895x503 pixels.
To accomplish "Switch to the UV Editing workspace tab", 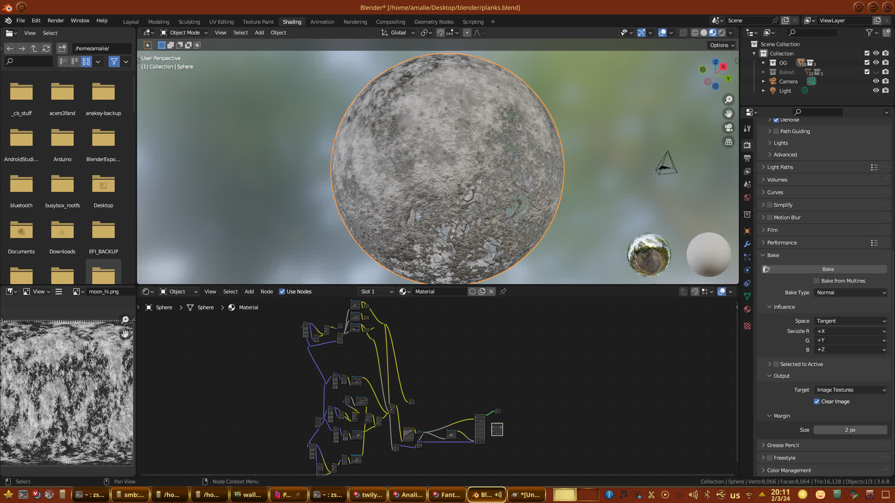I will pos(221,22).
